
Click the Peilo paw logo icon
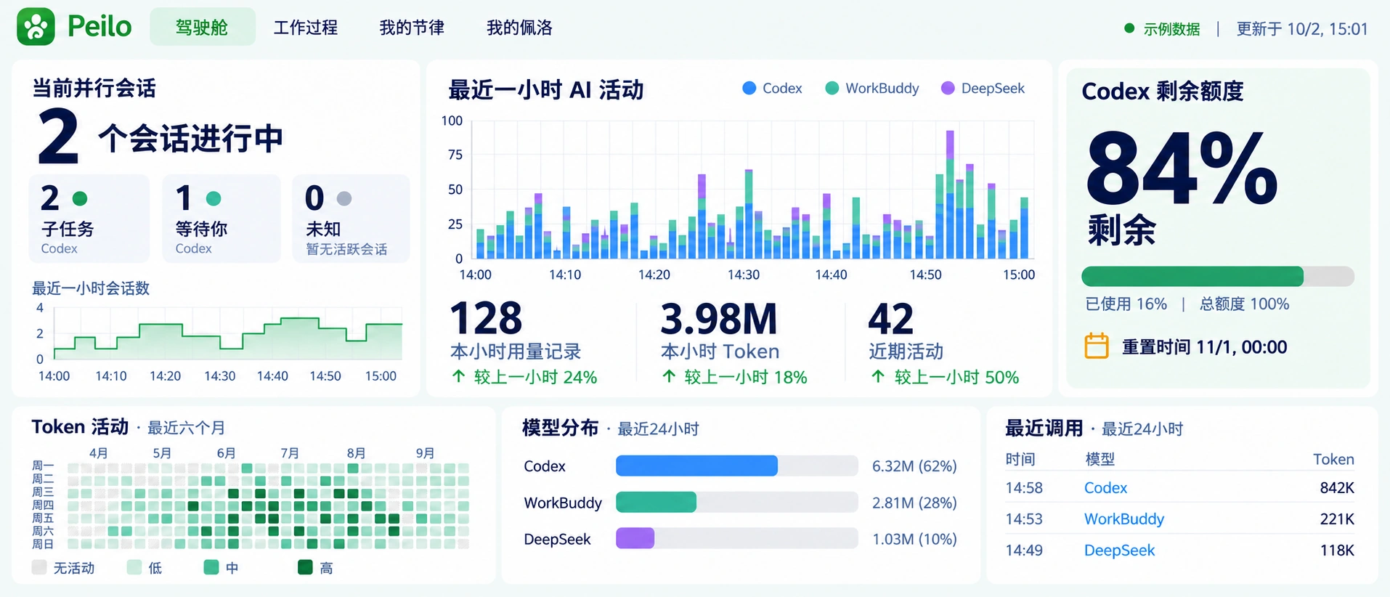click(36, 27)
